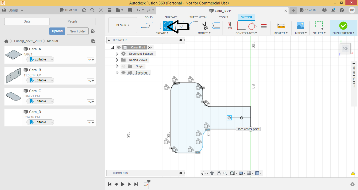The width and height of the screenshot is (358, 190).
Task: Click the Upload button
Action: (x=57, y=31)
